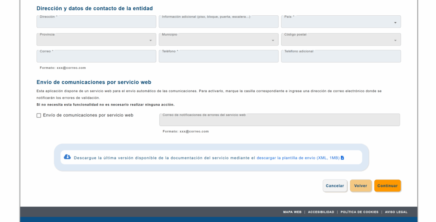Viewport: 436px width, 222px height.
Task: Open the País dropdown
Action: 341,22
